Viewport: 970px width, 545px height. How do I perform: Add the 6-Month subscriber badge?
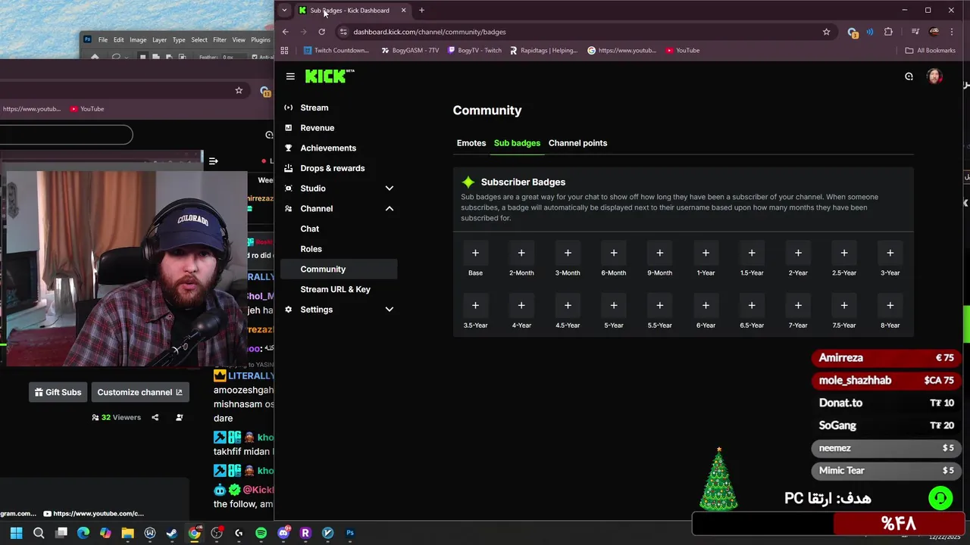pyautogui.click(x=614, y=253)
